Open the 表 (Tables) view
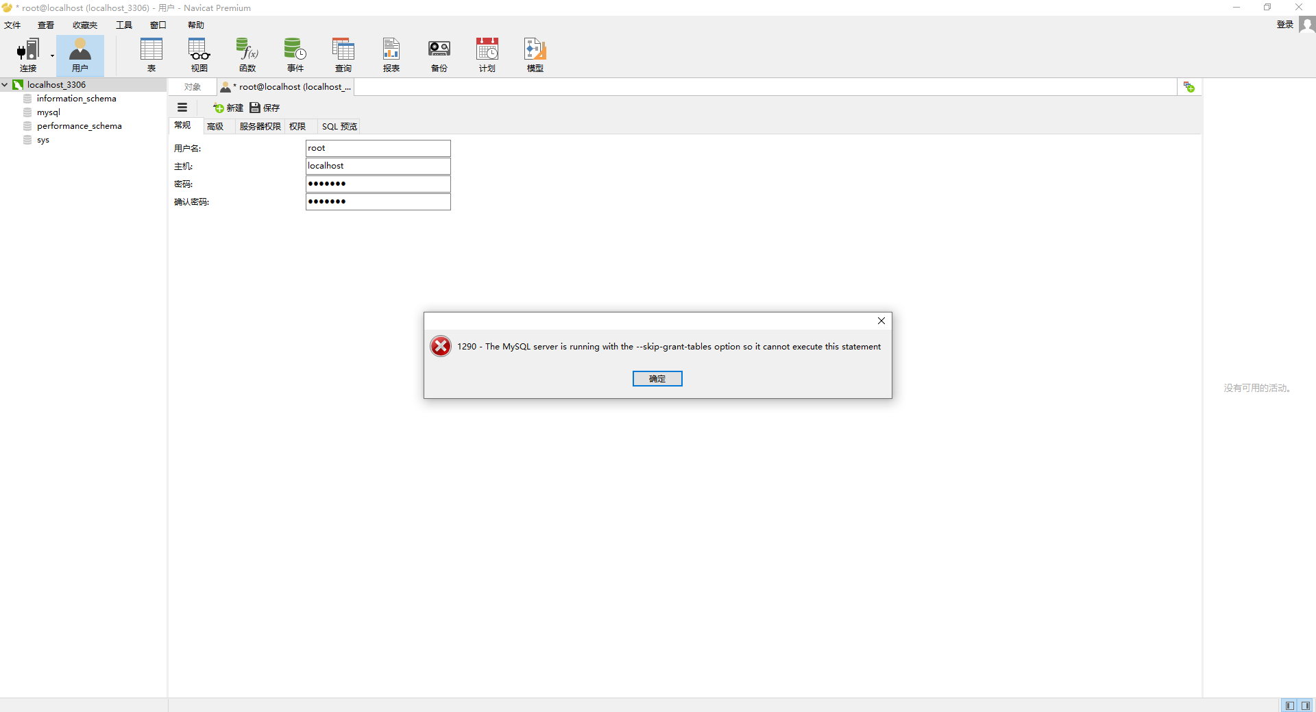 [151, 55]
